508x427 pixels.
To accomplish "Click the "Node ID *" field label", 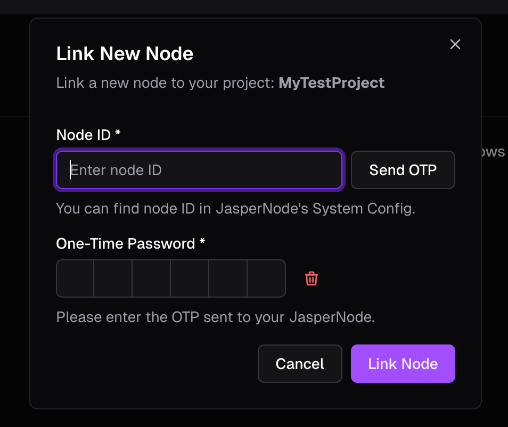I will pos(84,135).
